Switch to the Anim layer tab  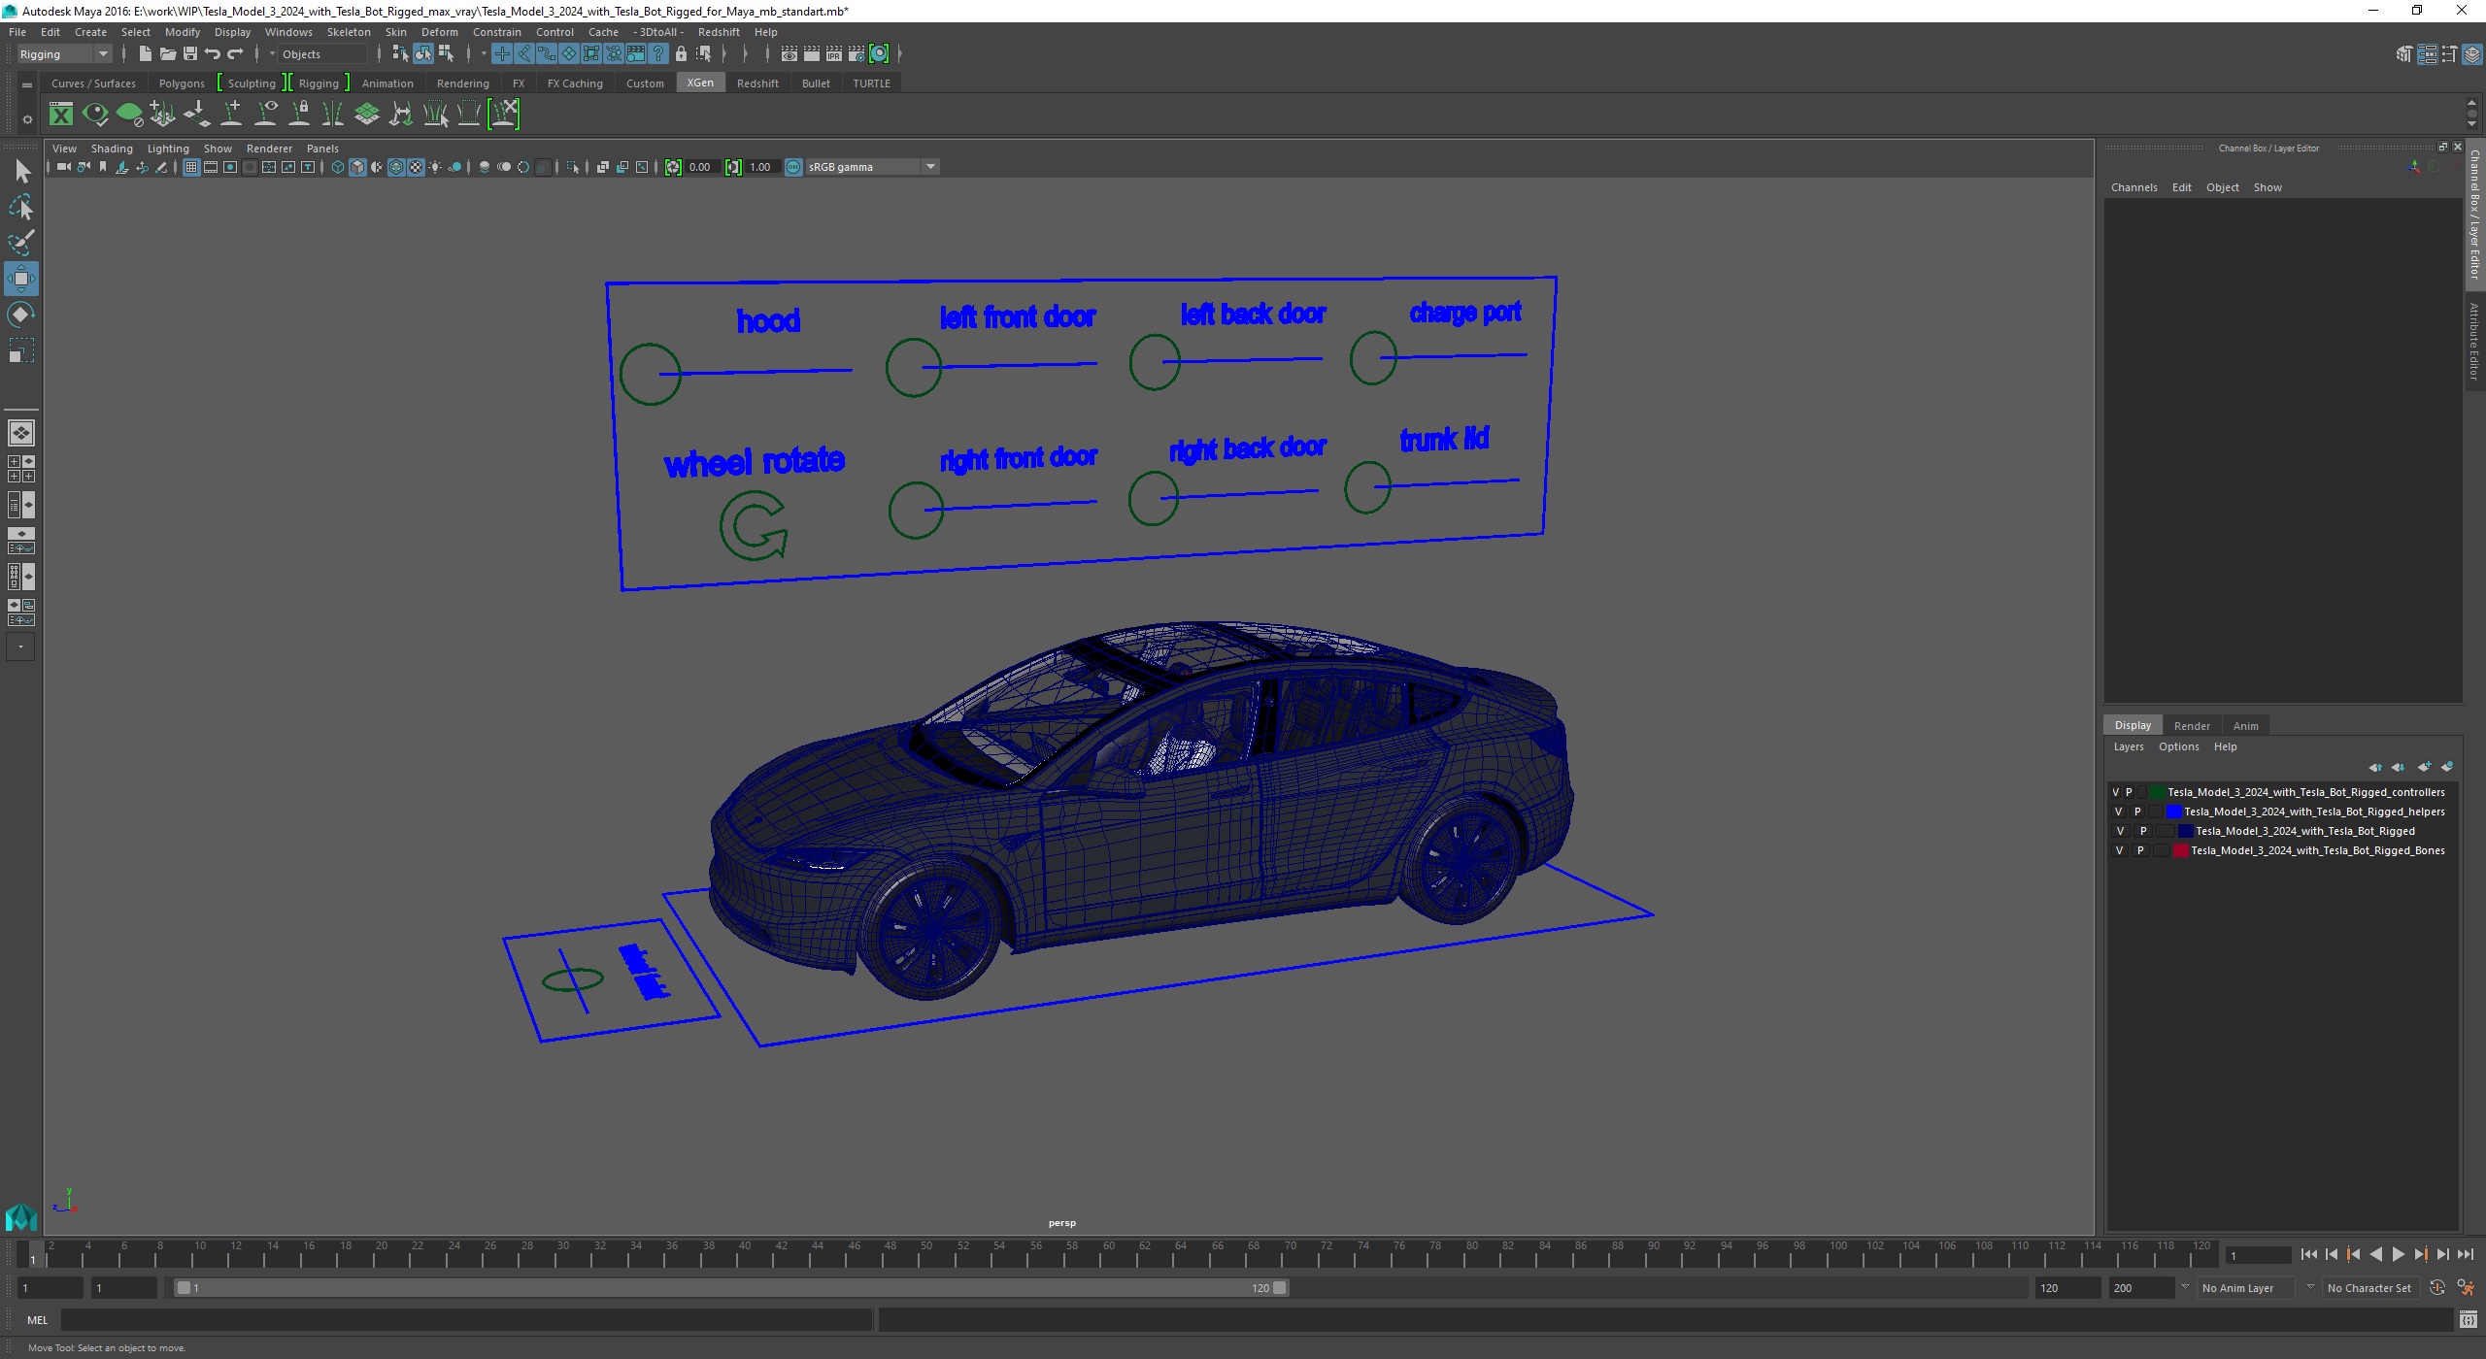[2245, 726]
